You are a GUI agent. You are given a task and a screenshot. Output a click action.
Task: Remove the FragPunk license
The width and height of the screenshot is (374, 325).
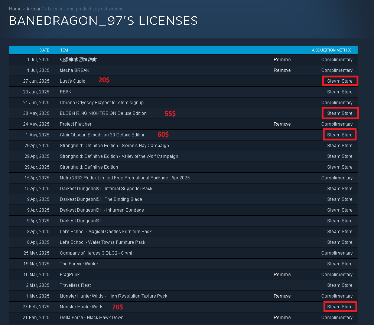click(282, 274)
